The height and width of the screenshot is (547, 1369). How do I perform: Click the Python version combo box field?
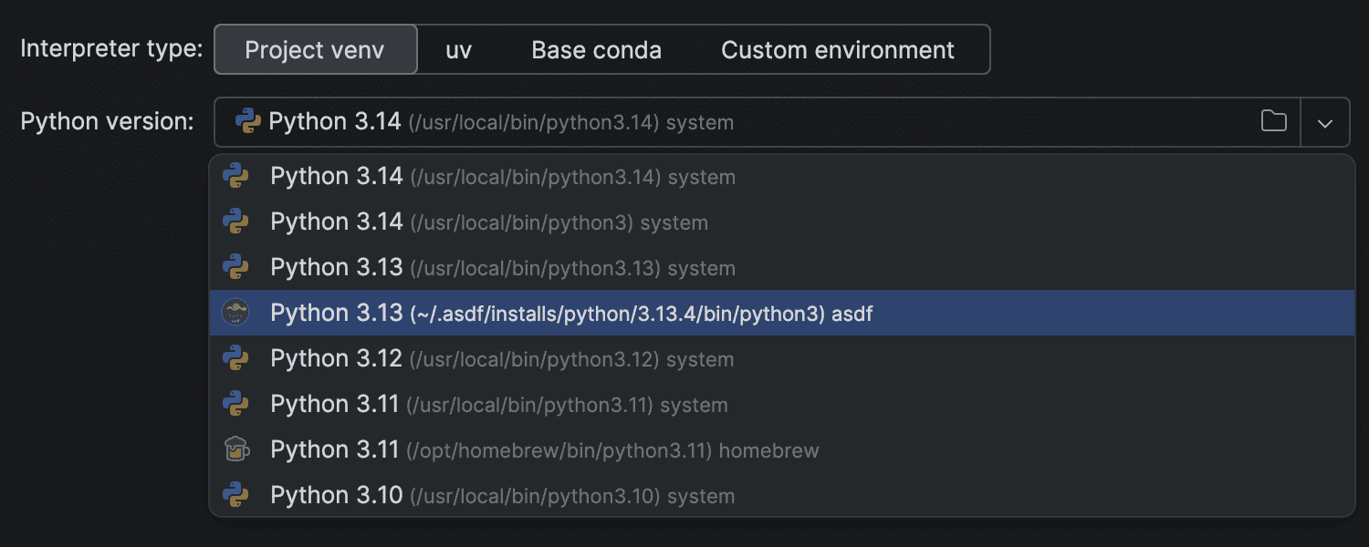[x=730, y=122]
